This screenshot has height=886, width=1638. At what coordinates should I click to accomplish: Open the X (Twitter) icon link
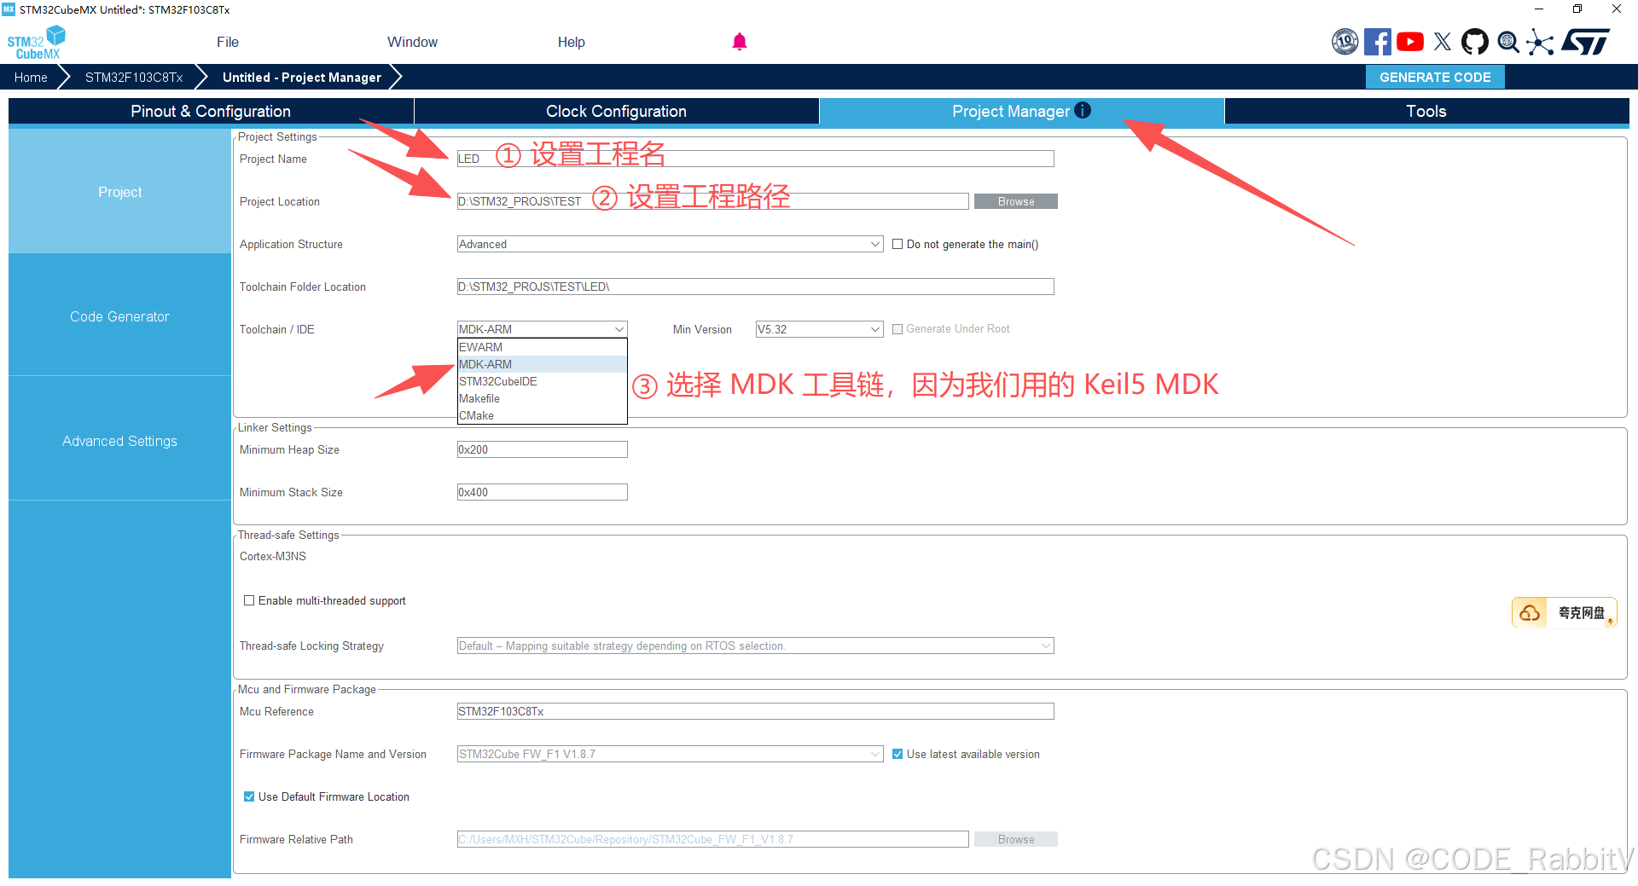[x=1443, y=42]
